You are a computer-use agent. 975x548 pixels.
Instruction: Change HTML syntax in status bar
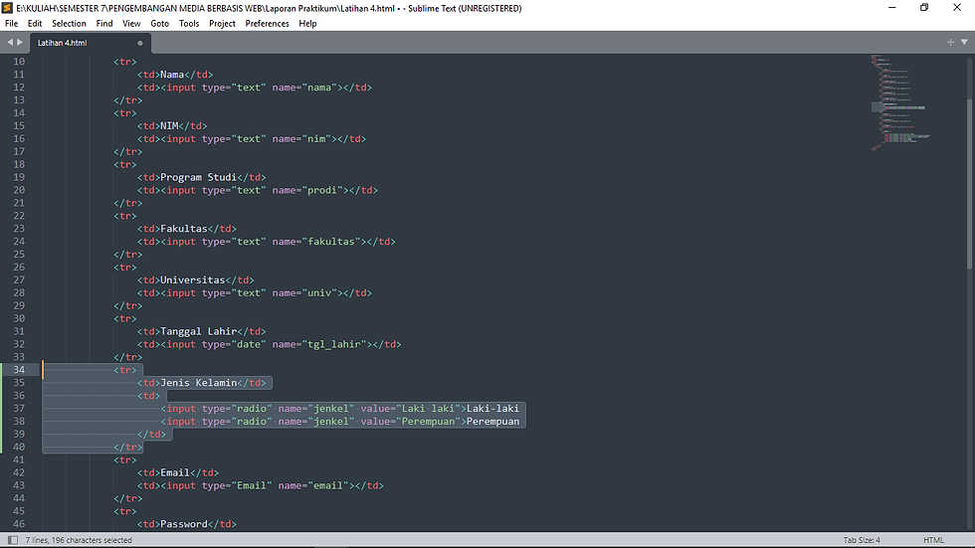coord(933,540)
